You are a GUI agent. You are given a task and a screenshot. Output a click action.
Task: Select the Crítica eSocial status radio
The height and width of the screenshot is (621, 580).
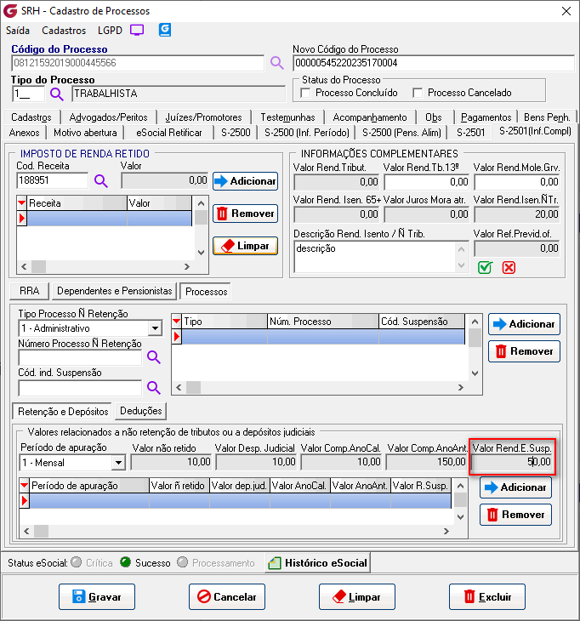[x=77, y=562]
